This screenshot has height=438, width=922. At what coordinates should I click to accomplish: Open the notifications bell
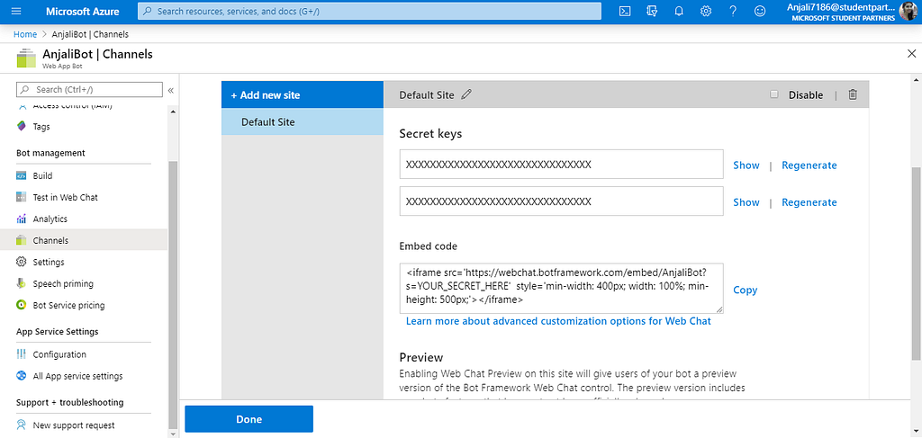pos(679,11)
